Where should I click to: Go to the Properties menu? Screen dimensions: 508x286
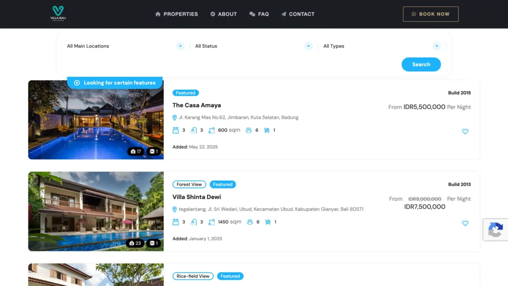click(x=177, y=14)
